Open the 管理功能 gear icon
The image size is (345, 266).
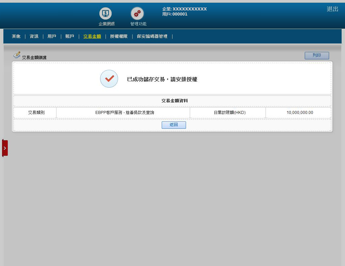coord(137,13)
